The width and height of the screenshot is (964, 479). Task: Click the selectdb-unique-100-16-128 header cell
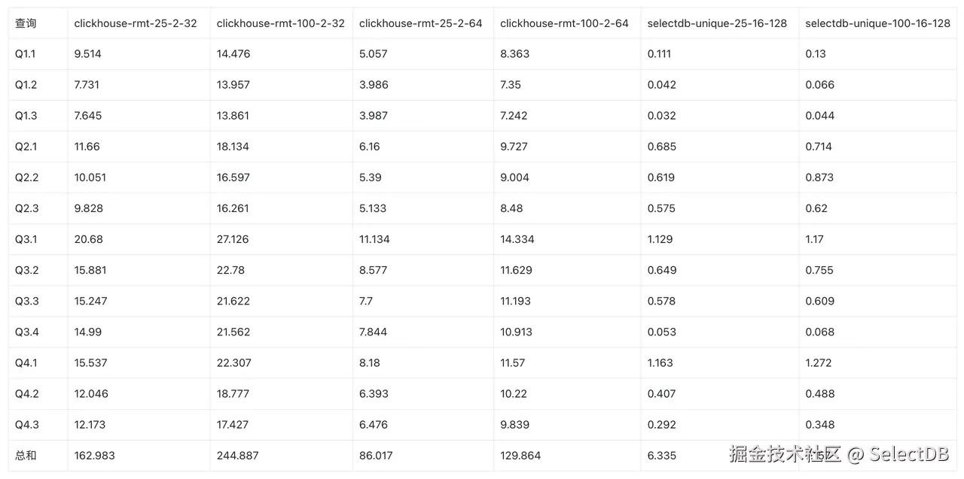click(877, 23)
